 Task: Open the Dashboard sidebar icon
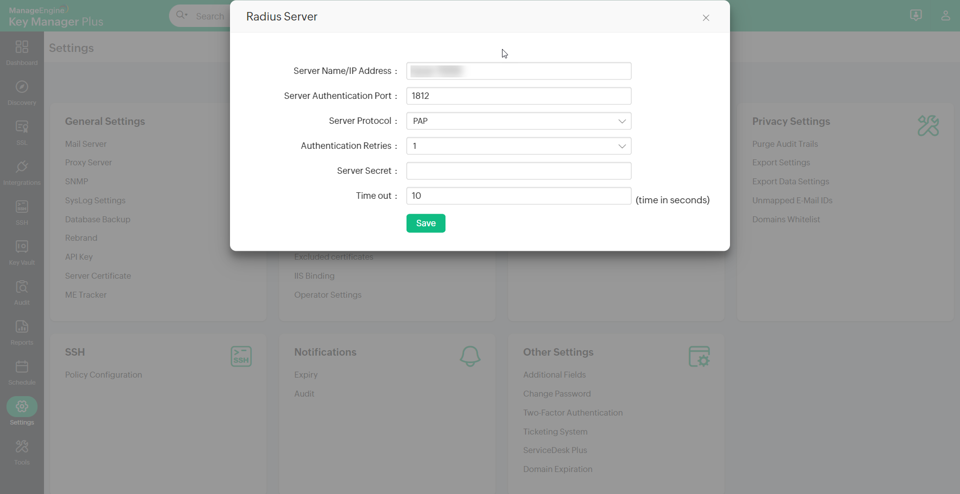pyautogui.click(x=21, y=47)
